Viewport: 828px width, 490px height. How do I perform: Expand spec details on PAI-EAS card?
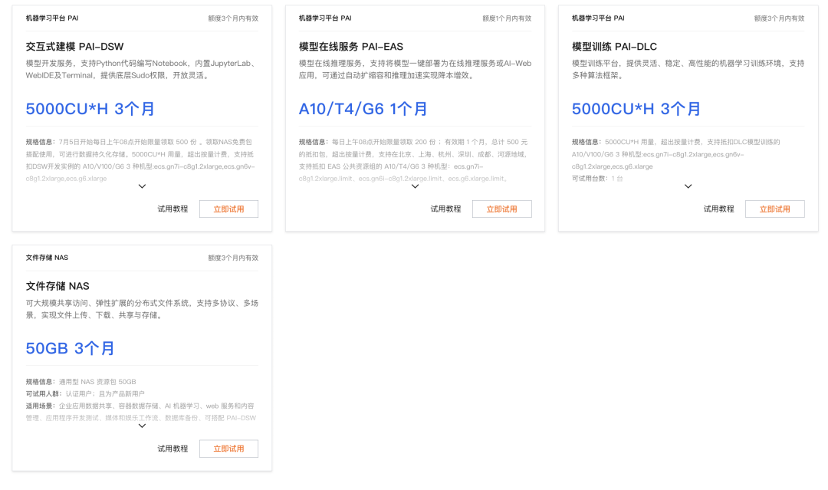[415, 186]
